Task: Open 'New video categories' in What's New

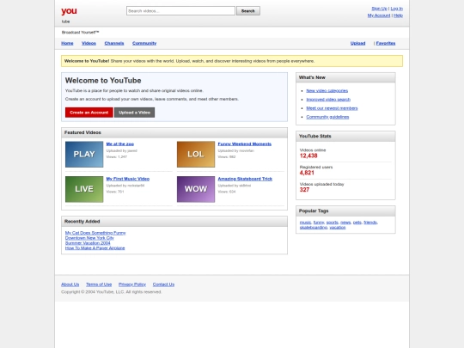Action: coord(327,91)
